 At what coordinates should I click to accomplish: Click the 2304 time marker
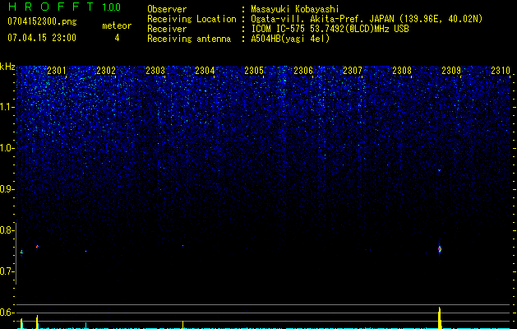click(205, 70)
